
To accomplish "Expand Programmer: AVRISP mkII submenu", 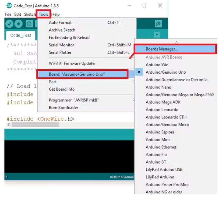I will point(86,100).
